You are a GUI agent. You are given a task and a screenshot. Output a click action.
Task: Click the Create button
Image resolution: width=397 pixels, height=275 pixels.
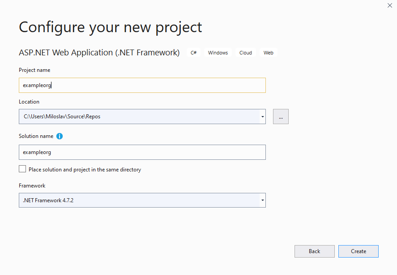359,251
